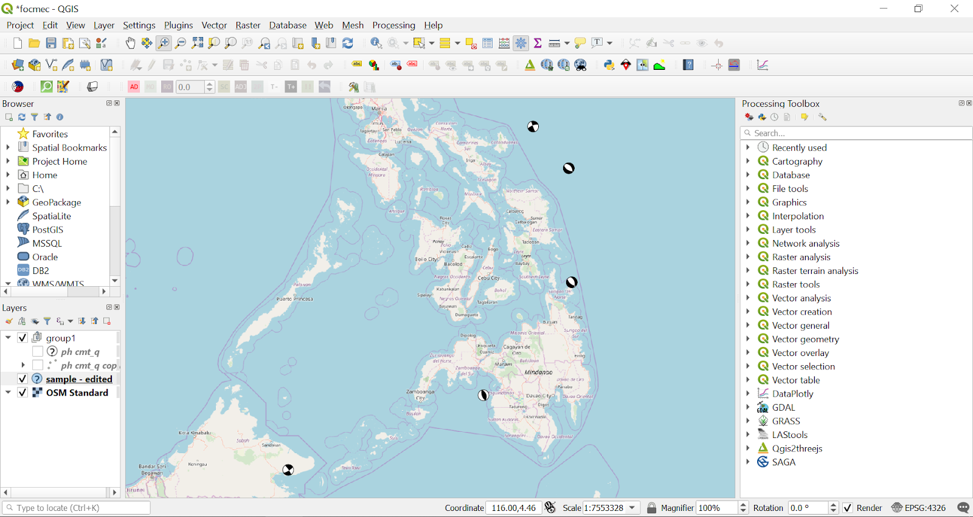
Task: Open Data Source Manager
Action: [18, 65]
